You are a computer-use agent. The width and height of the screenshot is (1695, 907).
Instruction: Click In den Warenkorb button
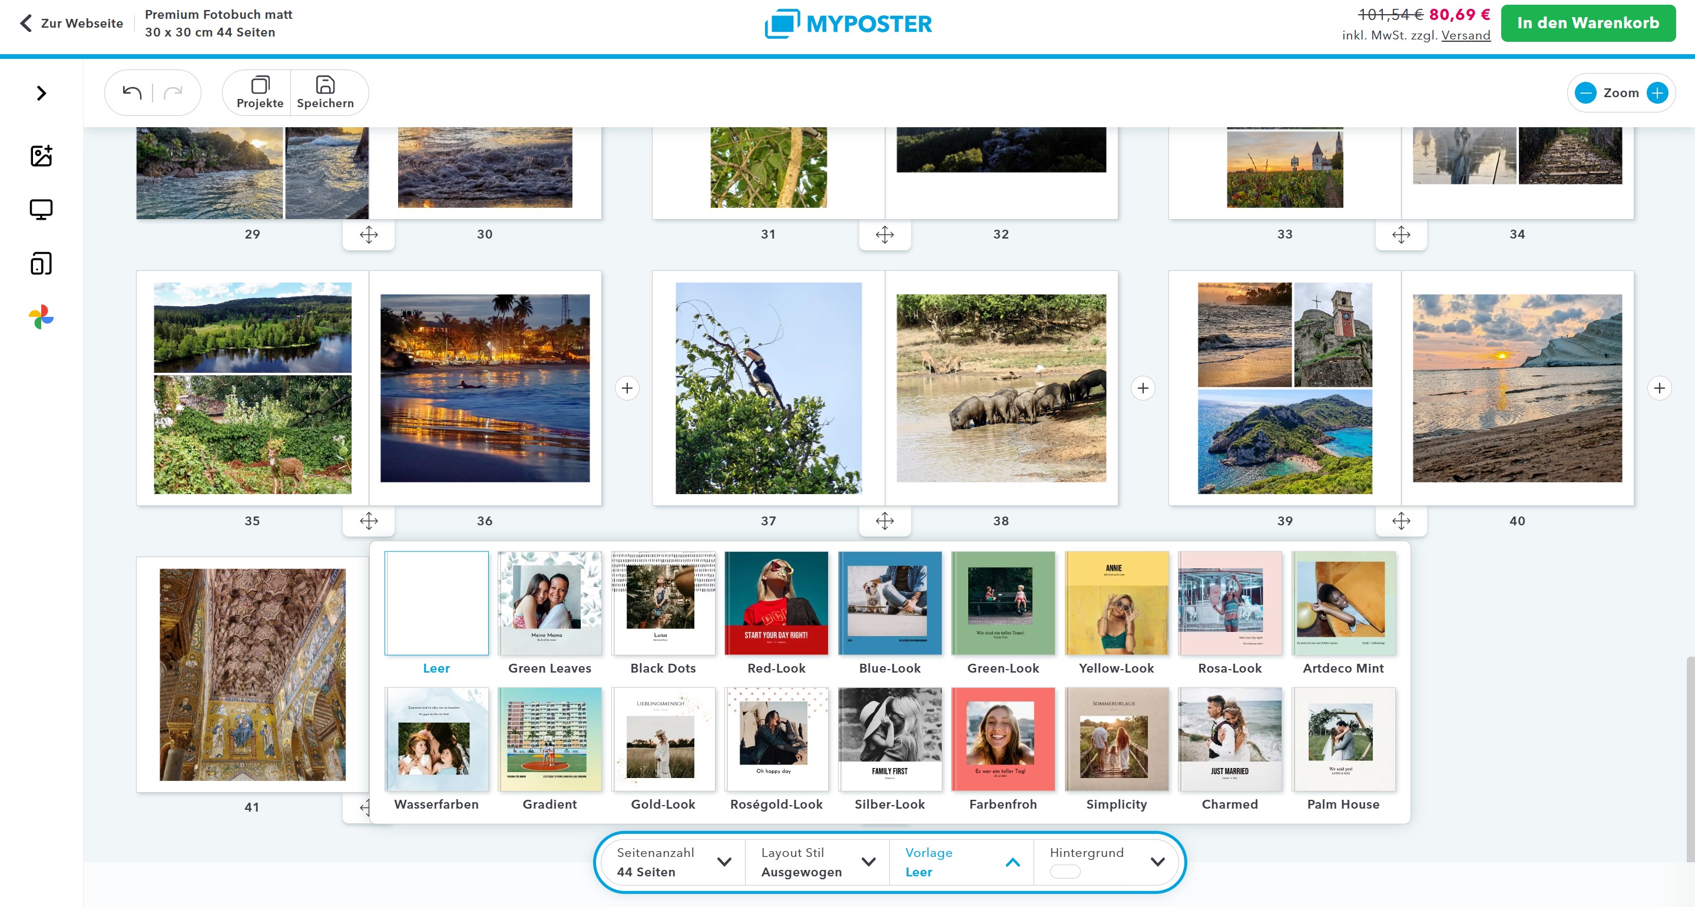(x=1588, y=23)
